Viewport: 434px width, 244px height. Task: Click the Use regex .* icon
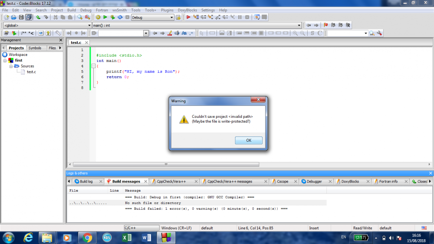(191, 33)
